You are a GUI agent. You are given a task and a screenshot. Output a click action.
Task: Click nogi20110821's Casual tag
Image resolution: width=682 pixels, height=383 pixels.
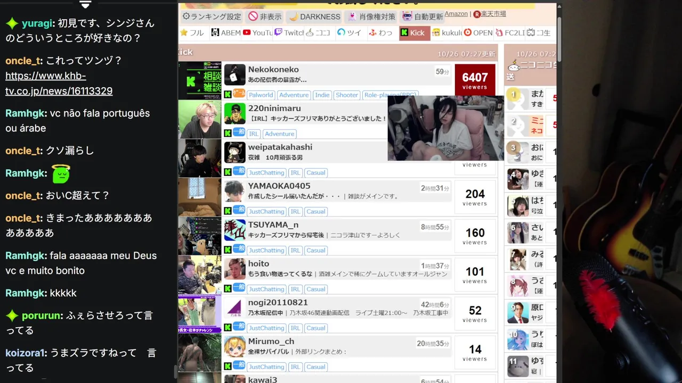(315, 328)
